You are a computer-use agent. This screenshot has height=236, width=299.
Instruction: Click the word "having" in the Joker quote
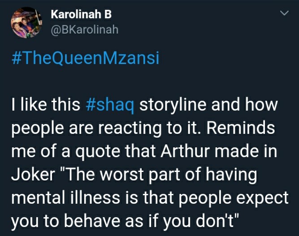coord(231,175)
